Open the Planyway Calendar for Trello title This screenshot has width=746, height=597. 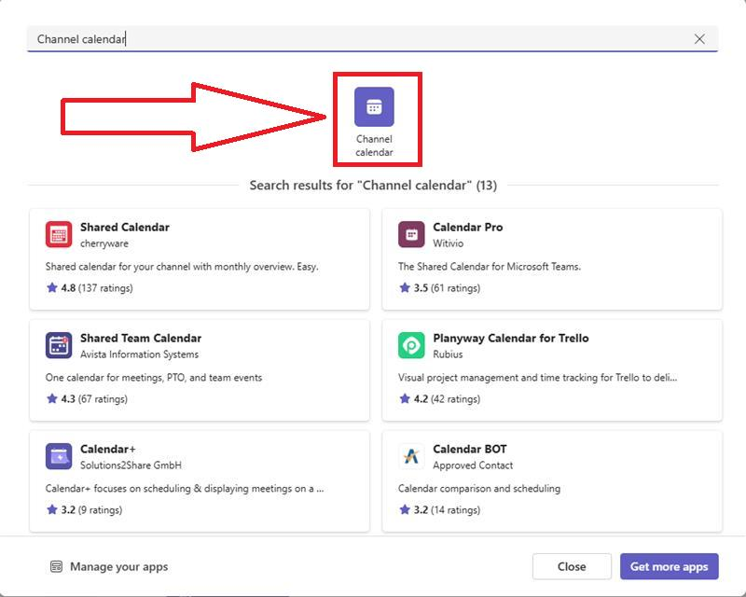pyautogui.click(x=511, y=338)
